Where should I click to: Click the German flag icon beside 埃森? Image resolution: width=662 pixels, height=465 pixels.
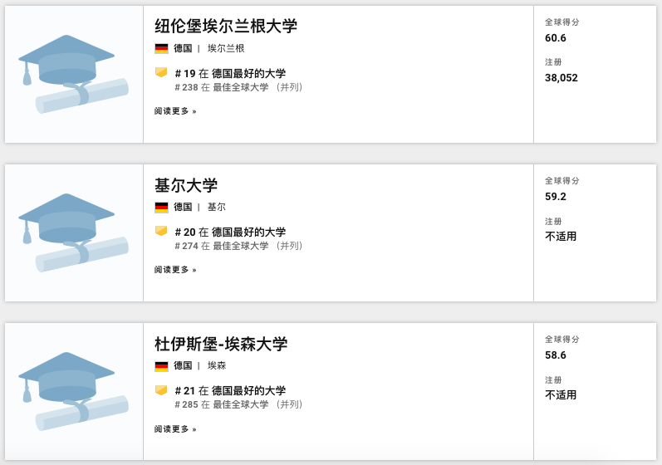[x=161, y=365]
